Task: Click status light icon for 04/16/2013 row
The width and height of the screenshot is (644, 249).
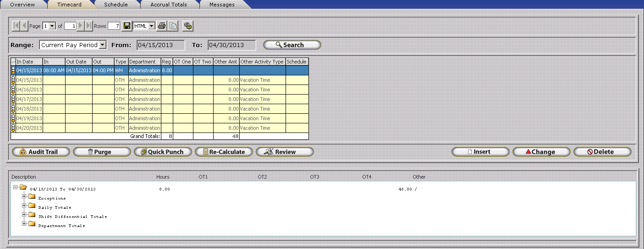Action: 13,90
